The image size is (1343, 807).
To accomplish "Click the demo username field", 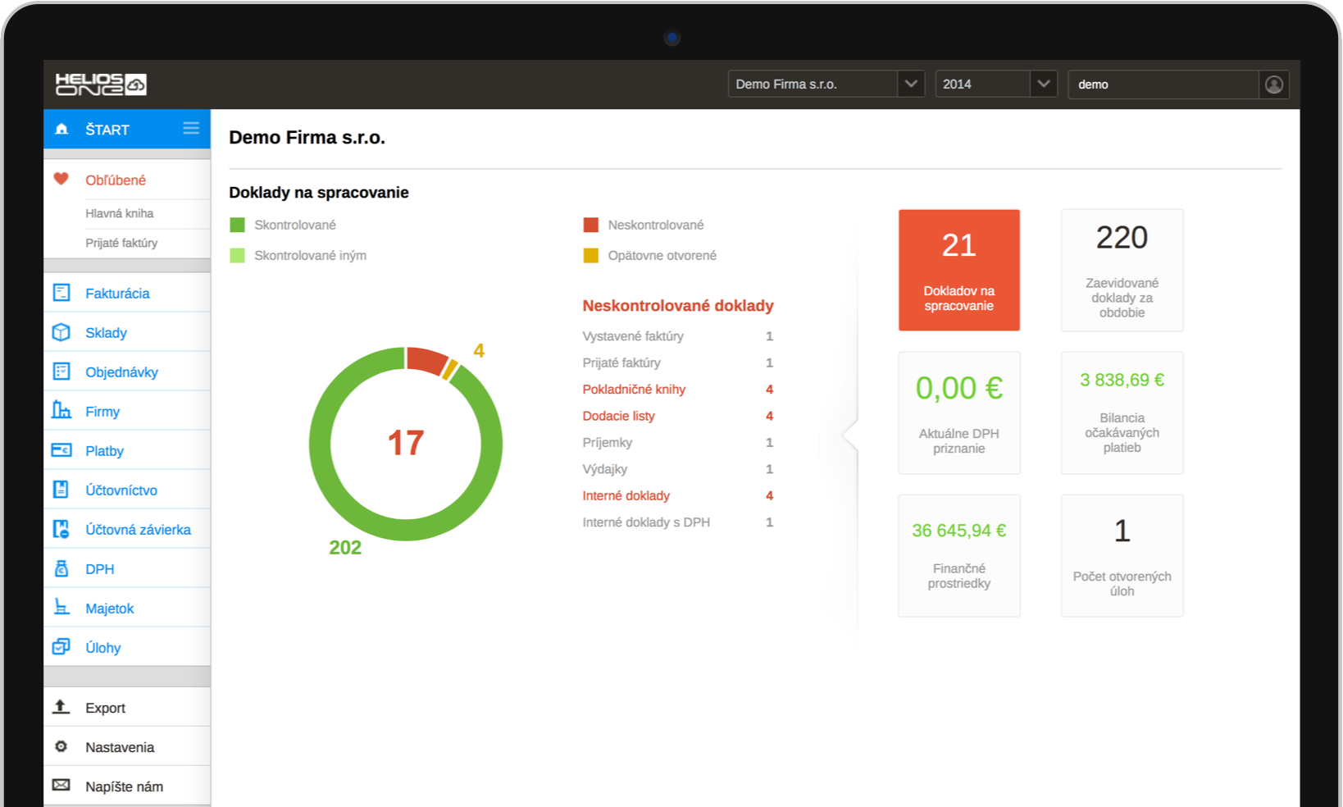I will tap(1163, 84).
